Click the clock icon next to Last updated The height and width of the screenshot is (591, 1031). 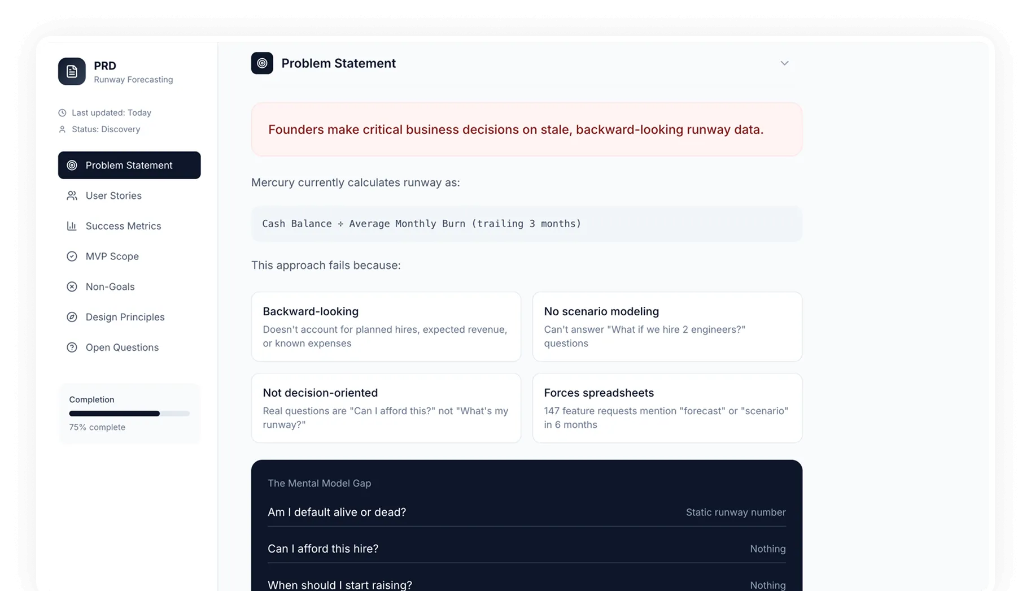click(x=62, y=112)
